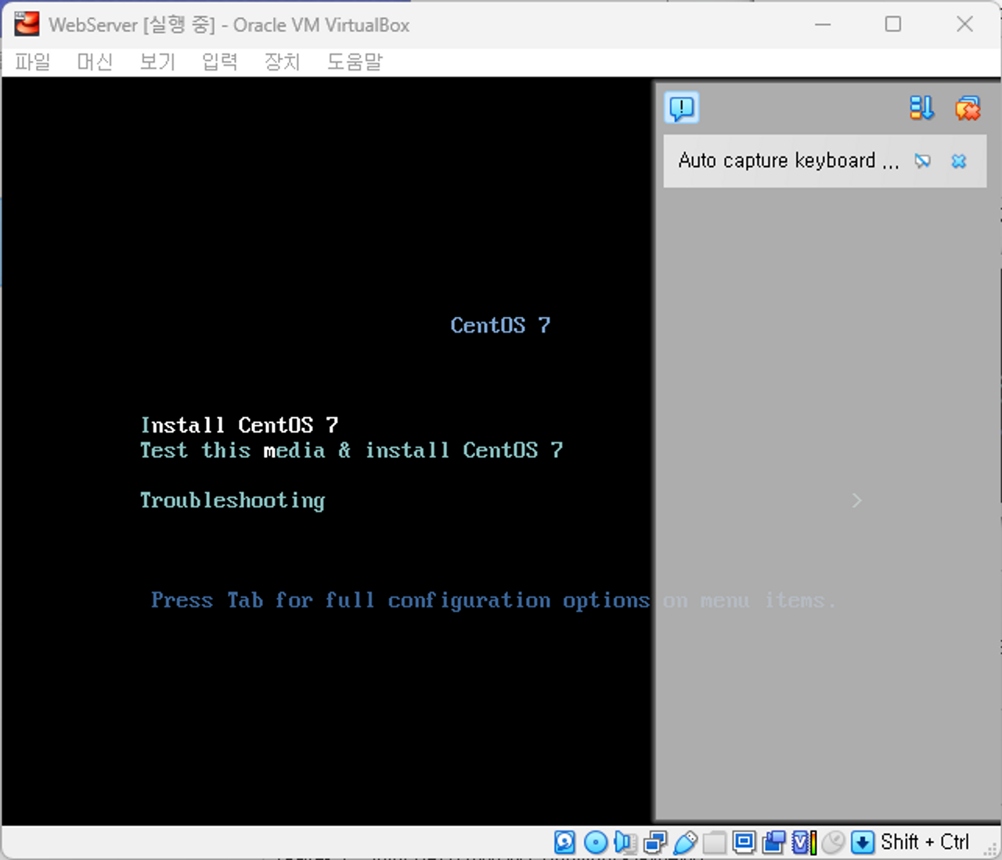Viewport: 1002px width, 860px height.
Task: Dismiss the Auto capture keyboard notification
Action: click(x=959, y=161)
